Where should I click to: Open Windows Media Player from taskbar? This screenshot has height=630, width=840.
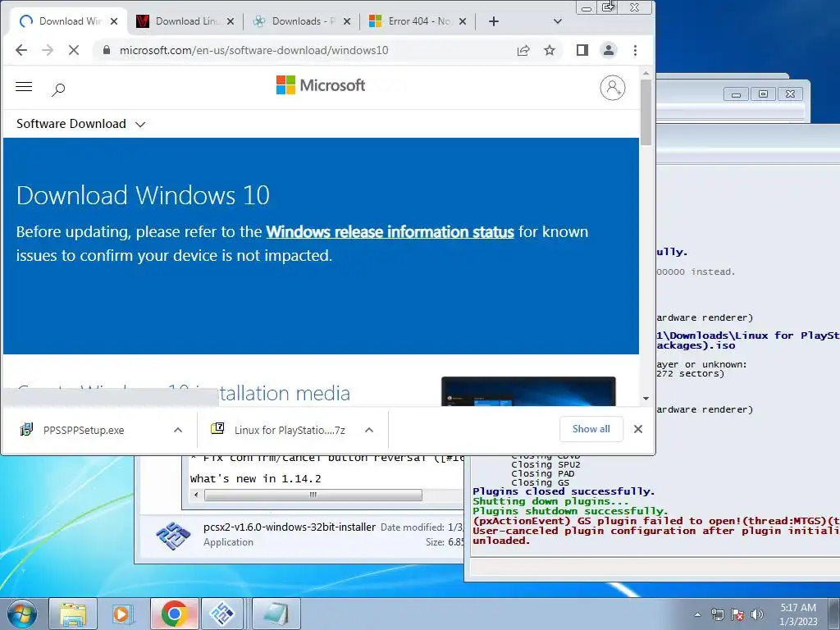click(123, 614)
